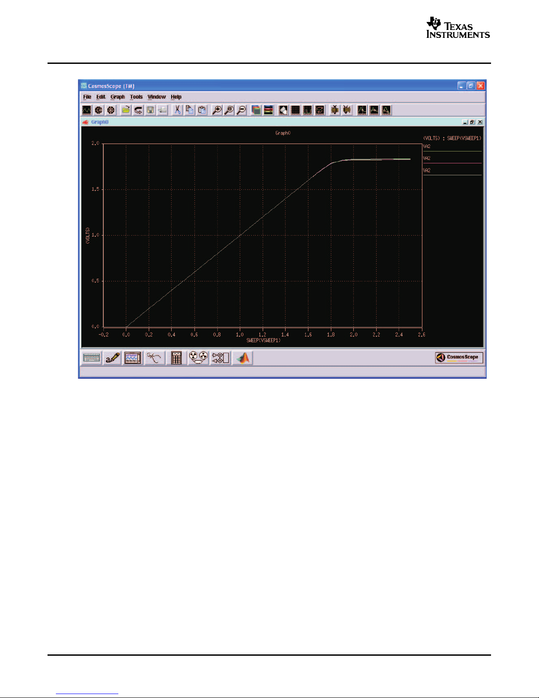Minimize the Graph0 inner window
The width and height of the screenshot is (539, 698).
click(465, 122)
